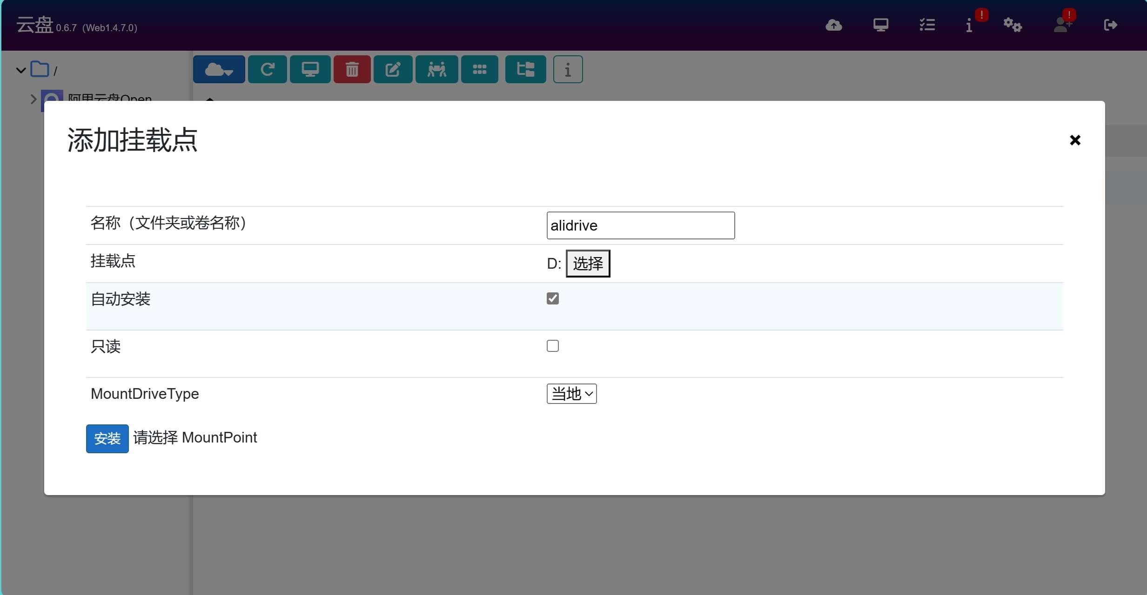The image size is (1147, 595).
Task: Uncheck the 自动安装 checkbox
Action: [x=553, y=298]
